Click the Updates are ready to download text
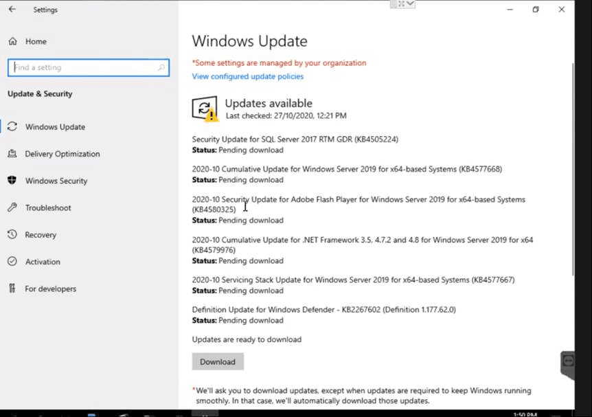592x417 pixels. pos(247,339)
